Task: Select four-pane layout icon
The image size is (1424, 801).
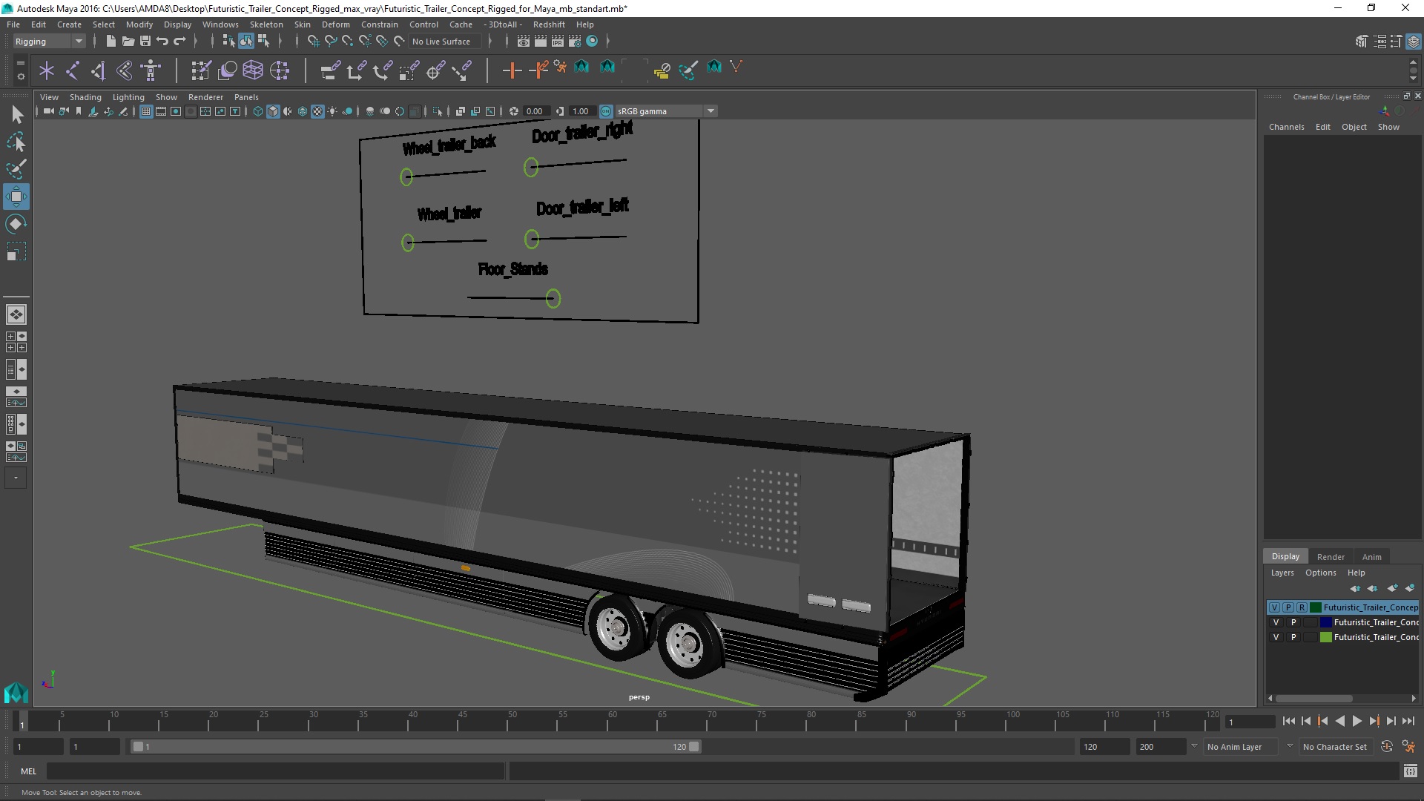Action: click(16, 342)
